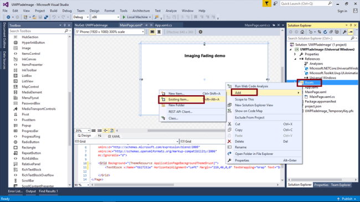The image size is (360, 202).
Task: Click the Toolbox search magnifier icon
Action: [66, 31]
